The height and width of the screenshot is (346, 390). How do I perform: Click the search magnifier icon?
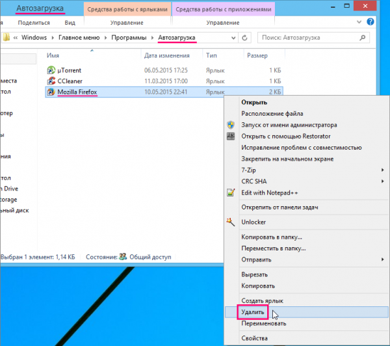[x=363, y=38]
